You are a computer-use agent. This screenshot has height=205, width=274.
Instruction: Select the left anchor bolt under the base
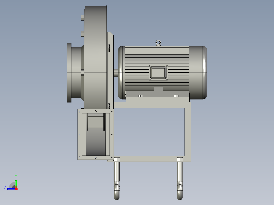[117, 179]
